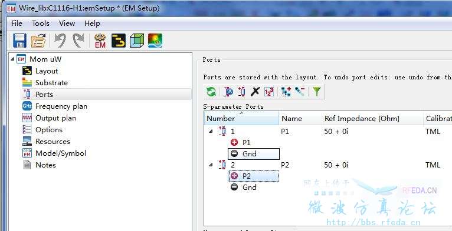This screenshot has height=231, width=452.
Task: Open the port filter funnel icon
Action: [x=316, y=92]
